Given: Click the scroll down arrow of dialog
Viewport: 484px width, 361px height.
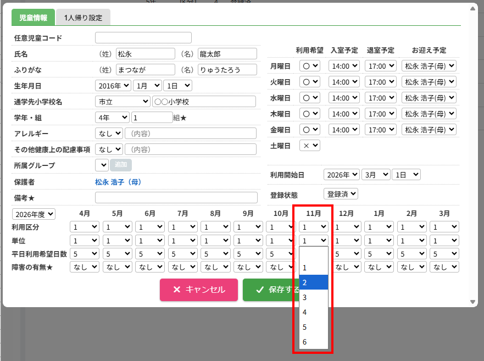Looking at the screenshot, I should click(472, 302).
